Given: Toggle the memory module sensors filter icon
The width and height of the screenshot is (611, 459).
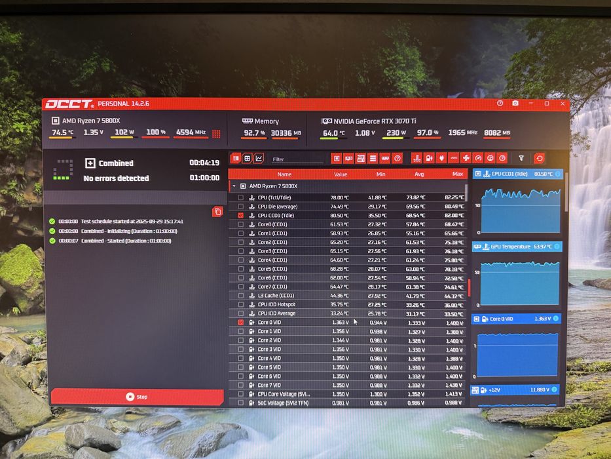Looking at the screenshot, I should click(385, 159).
